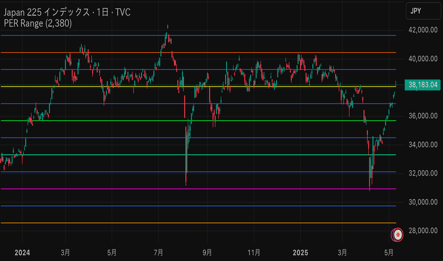Click the 11月 label on time axis
The width and height of the screenshot is (443, 261).
pyautogui.click(x=254, y=252)
